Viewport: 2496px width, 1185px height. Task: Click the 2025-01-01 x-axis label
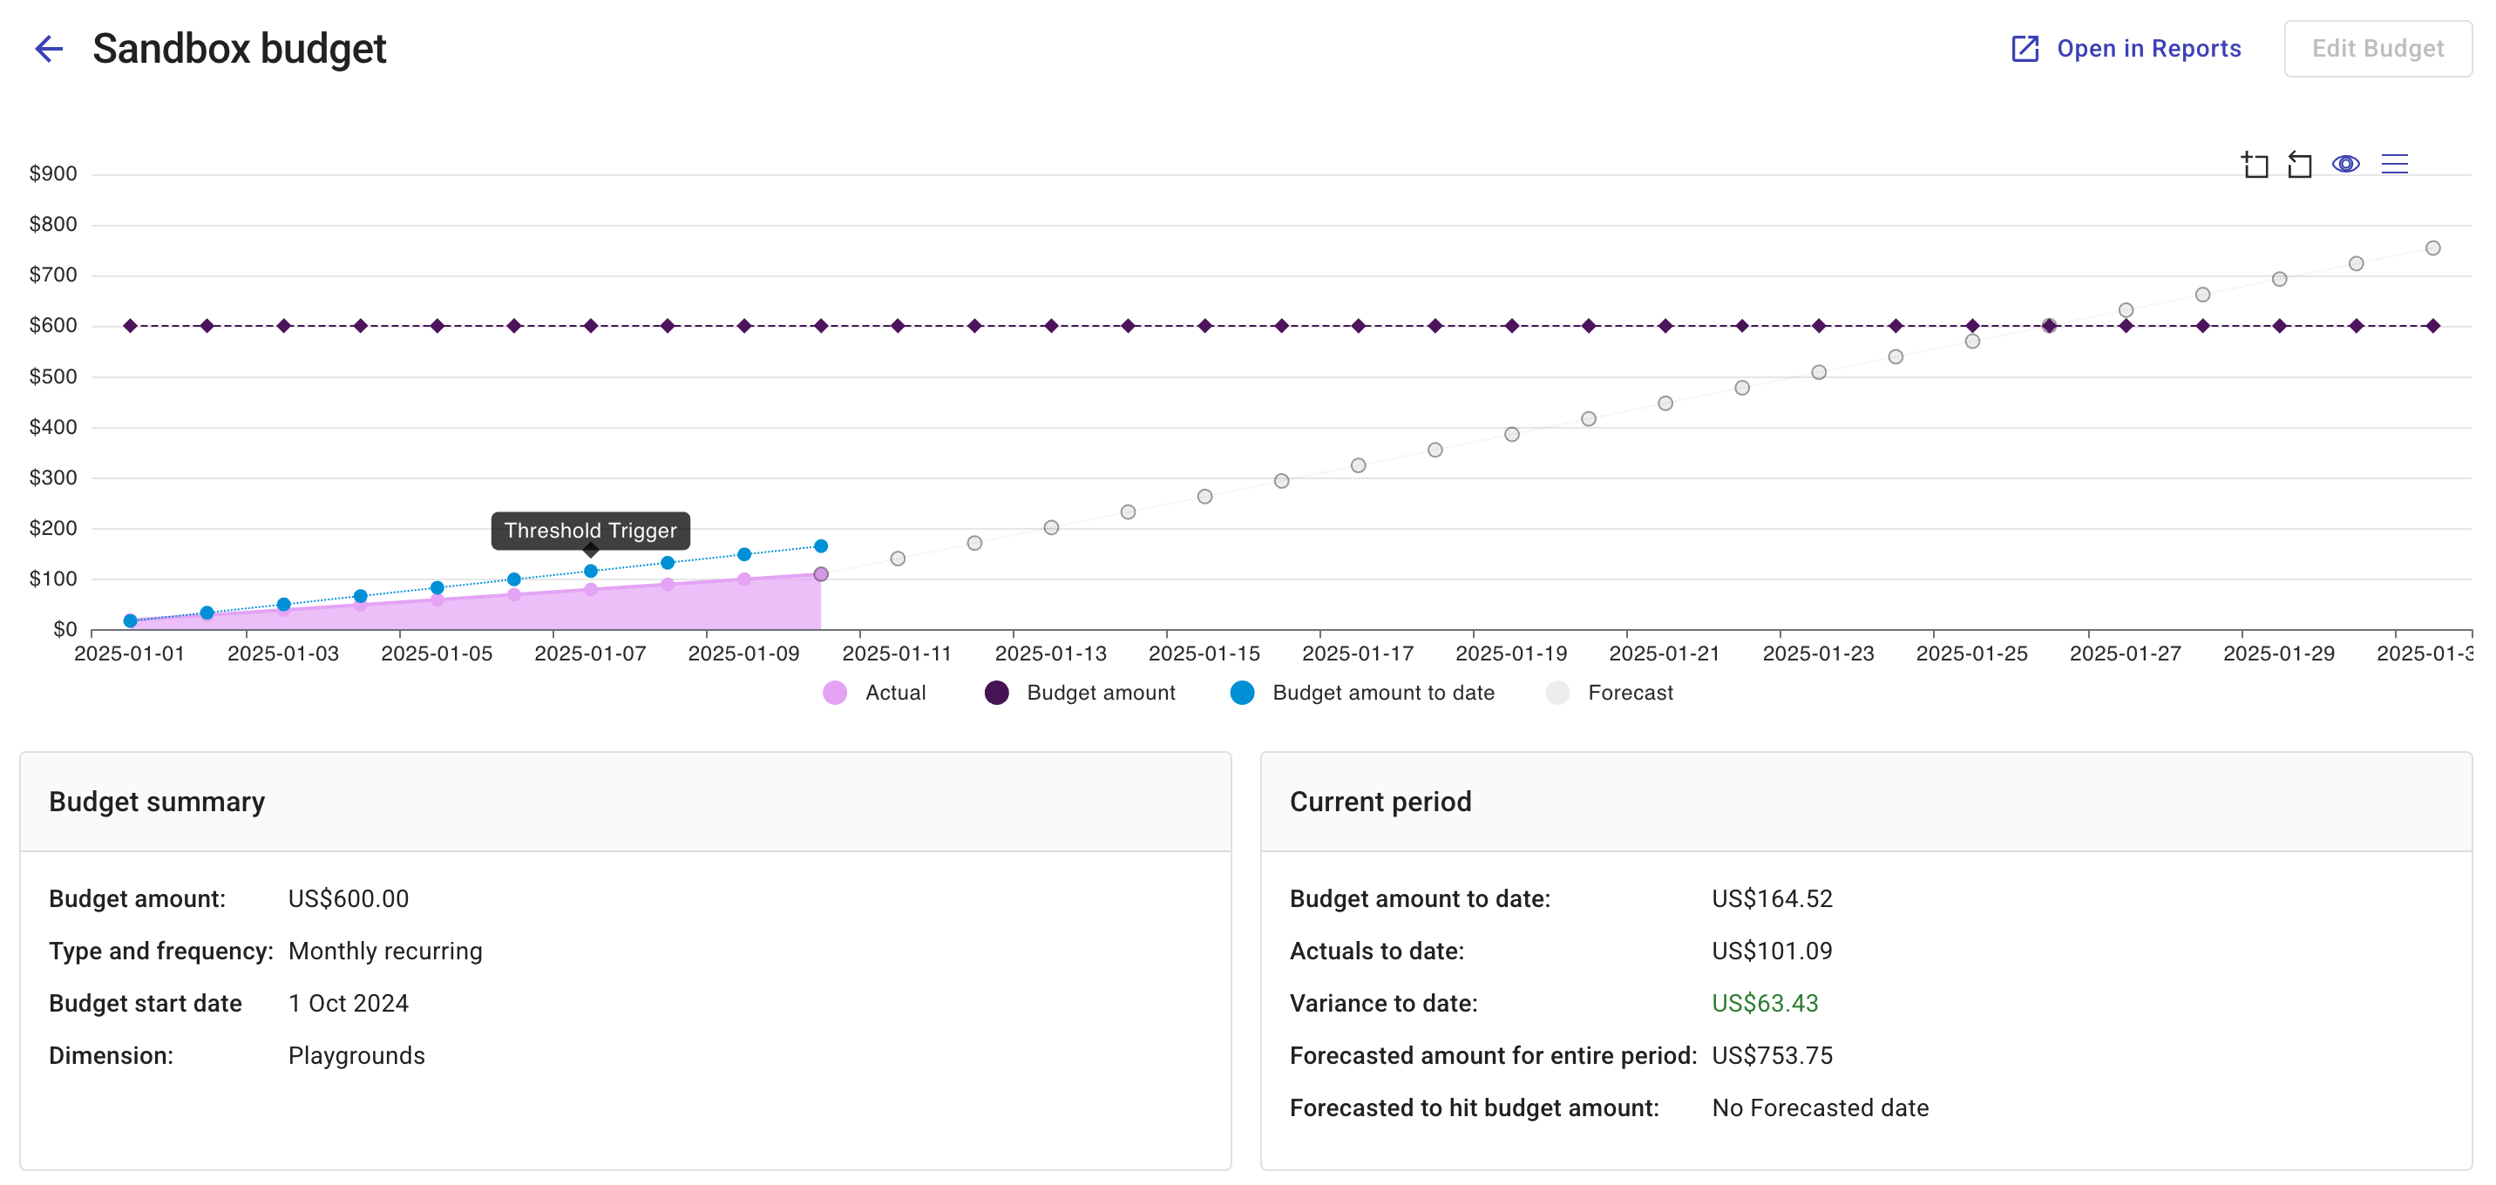[129, 654]
